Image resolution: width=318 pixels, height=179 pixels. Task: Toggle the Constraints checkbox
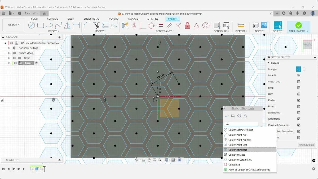coord(299,119)
